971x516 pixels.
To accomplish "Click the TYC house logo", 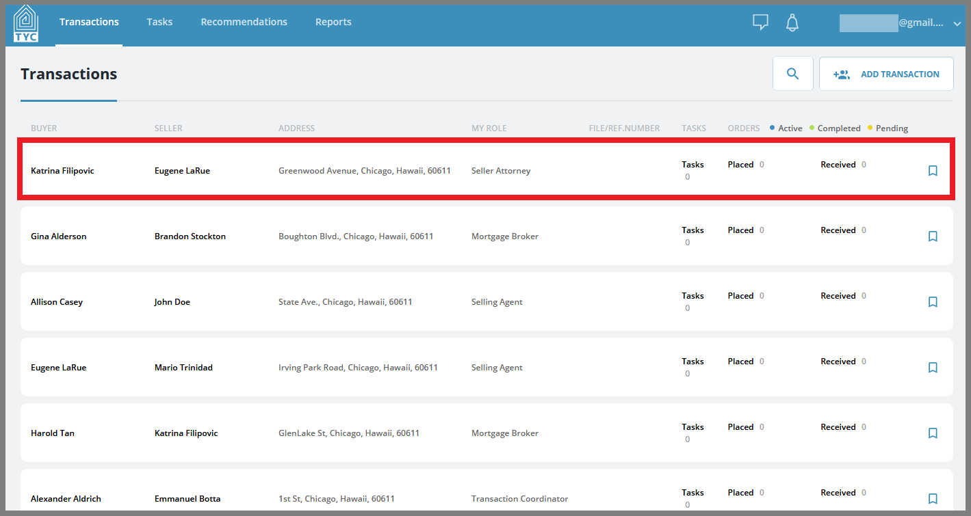I will pyautogui.click(x=26, y=23).
